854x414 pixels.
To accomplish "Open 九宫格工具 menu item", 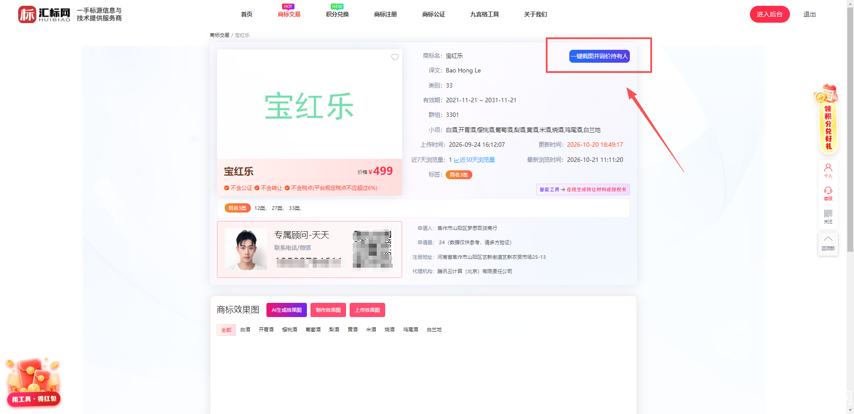I will [x=484, y=14].
